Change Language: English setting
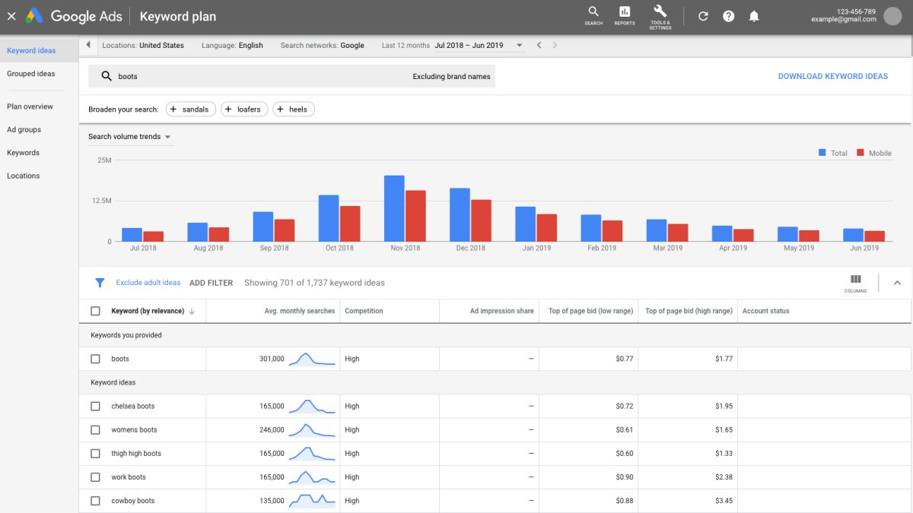This screenshot has height=513, width=913. coord(232,46)
